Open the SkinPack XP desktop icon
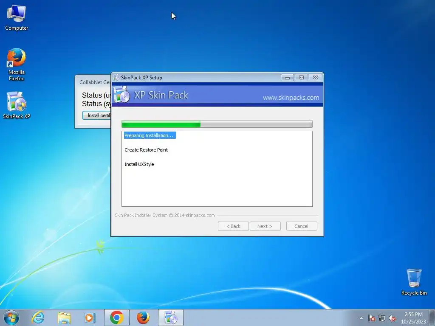 click(17, 105)
